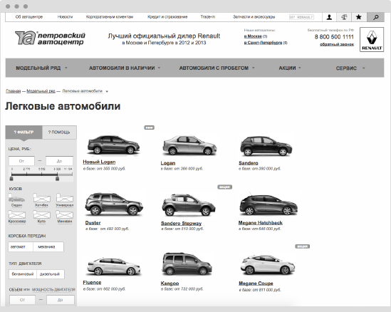
Task: Click the Kangoo car thumbnail
Action: coord(187,264)
